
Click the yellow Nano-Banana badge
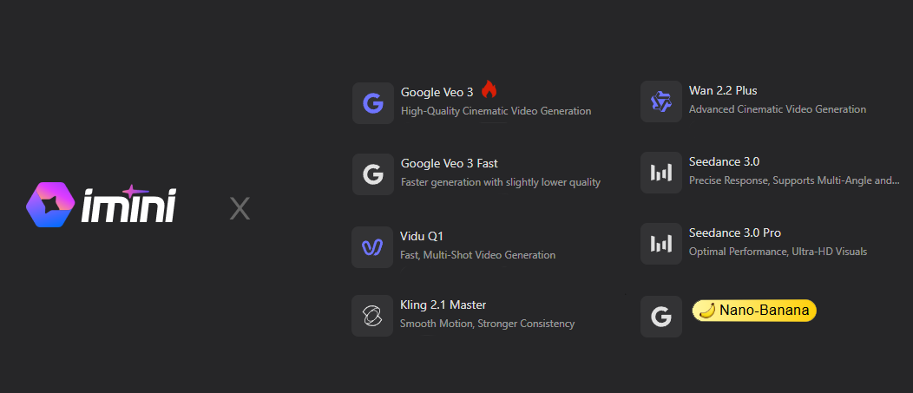coord(754,311)
